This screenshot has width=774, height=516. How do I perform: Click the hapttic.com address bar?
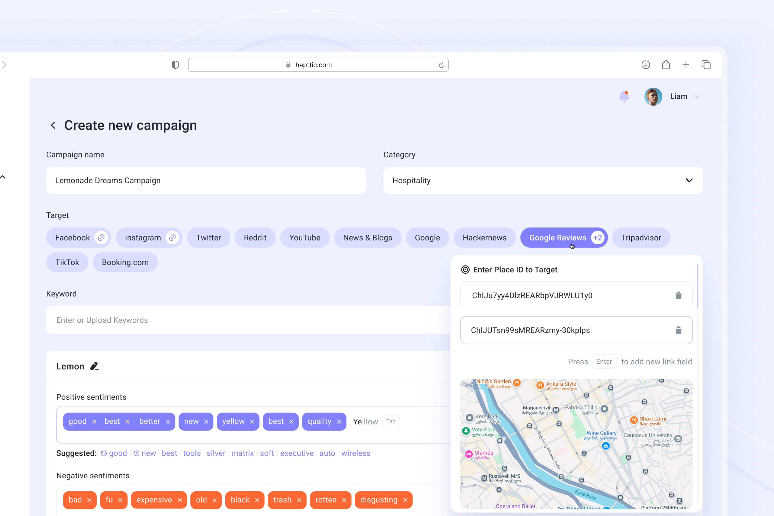318,65
